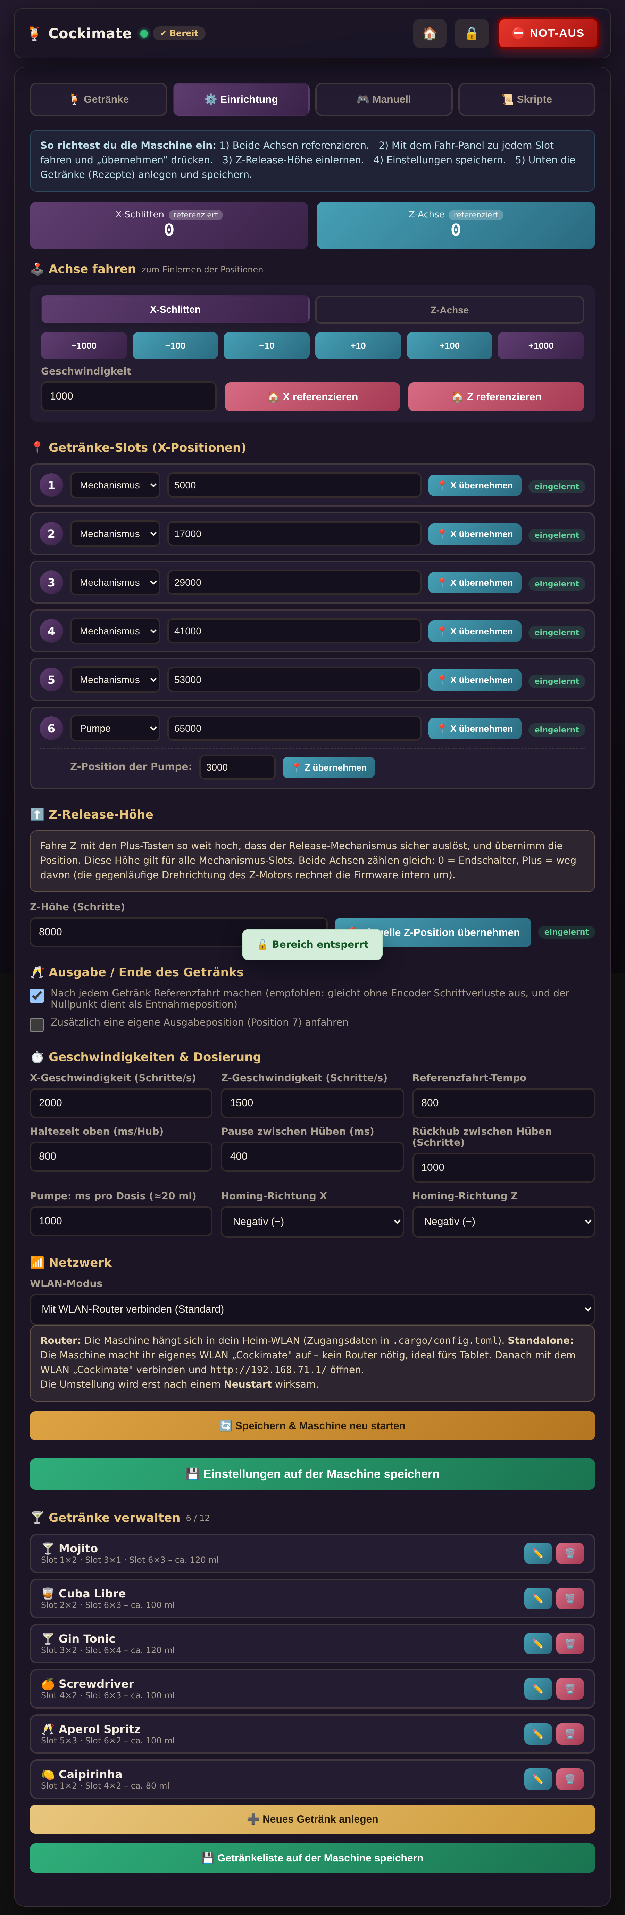
Task: Open editor for Gin Tonic pencil icon
Action: point(537,1644)
